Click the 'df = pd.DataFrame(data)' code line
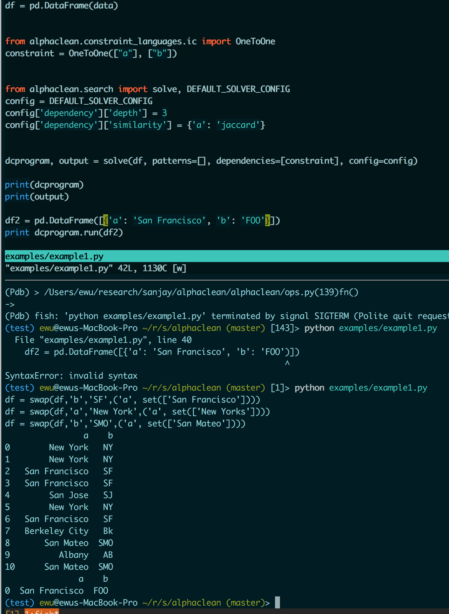This screenshot has height=614, width=449. 61,6
